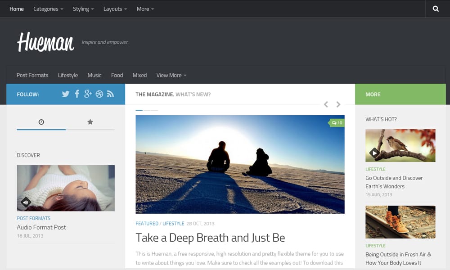Open the search magnifier icon
The image size is (450, 270).
436,9
